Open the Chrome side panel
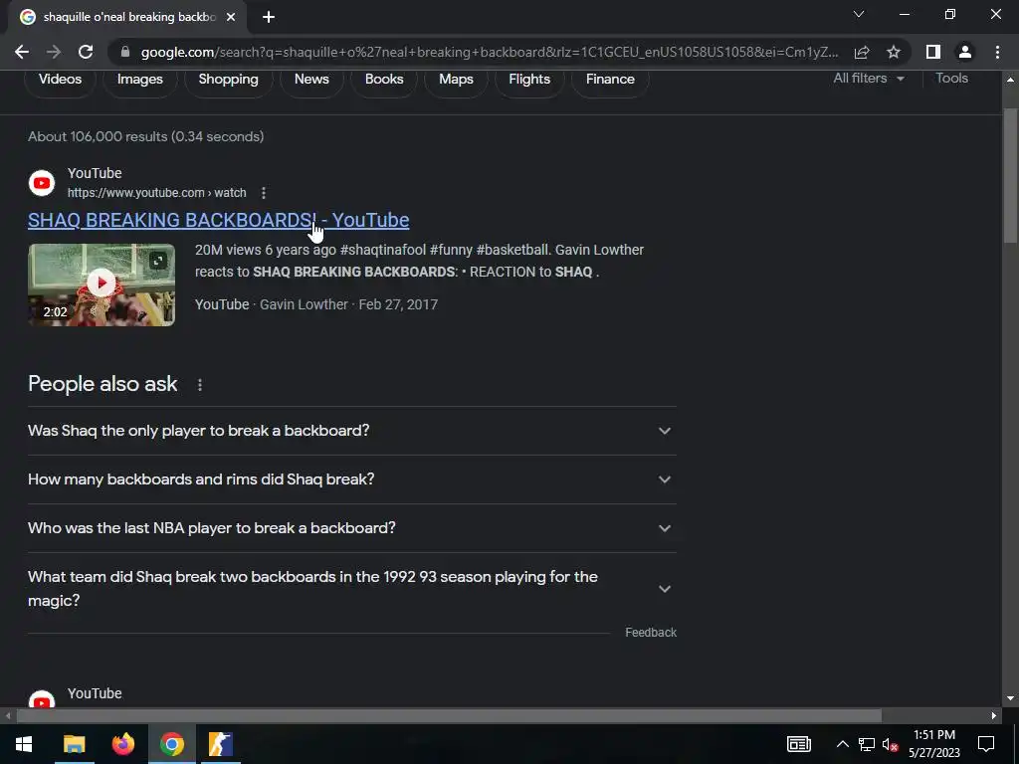The image size is (1019, 764). (x=933, y=52)
